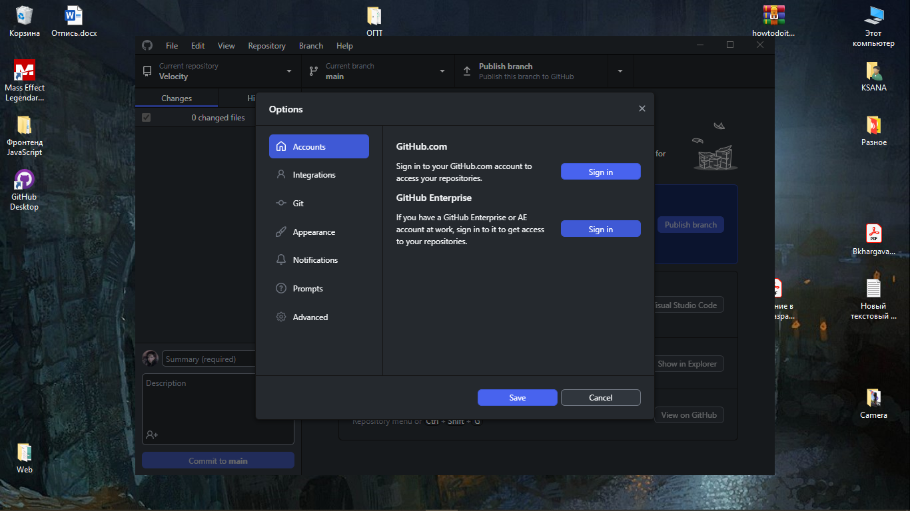Select the Этот компьютер desktop icon
Image resolution: width=910 pixels, height=511 pixels.
pos(873,25)
